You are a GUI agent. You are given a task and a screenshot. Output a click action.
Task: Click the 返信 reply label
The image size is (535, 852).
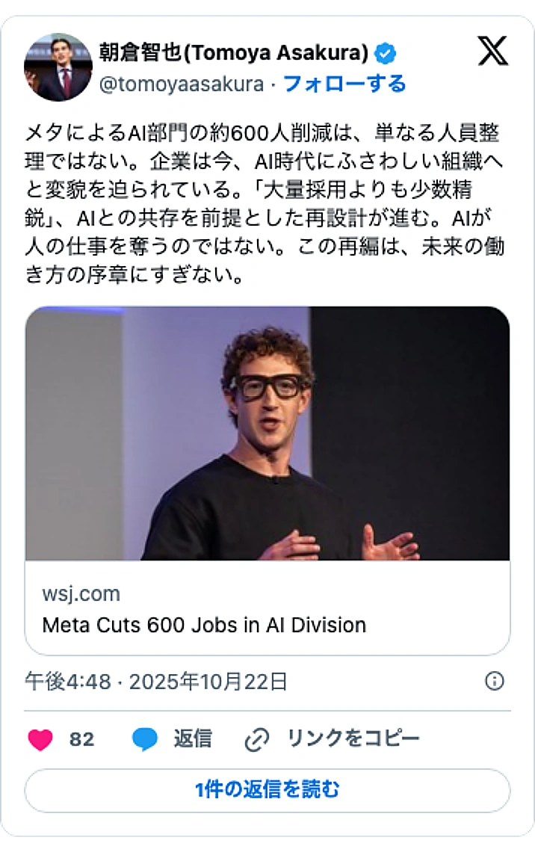pyautogui.click(x=192, y=739)
